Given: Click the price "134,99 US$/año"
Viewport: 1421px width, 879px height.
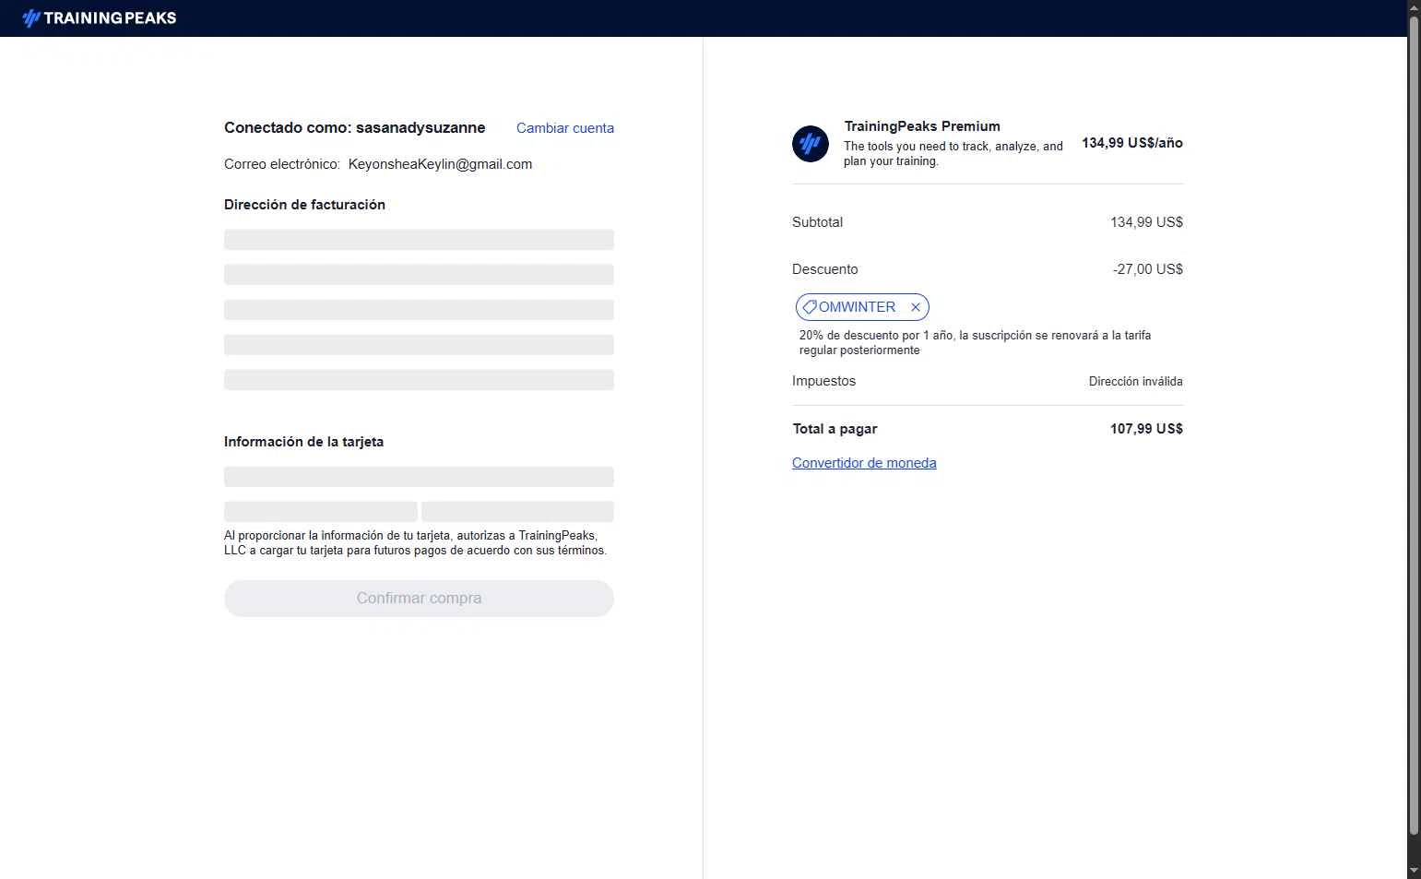Looking at the screenshot, I should 1132,143.
